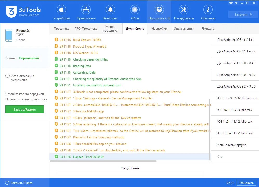Select Джейлбрейк iOS 4.x / 5.x

235,40
